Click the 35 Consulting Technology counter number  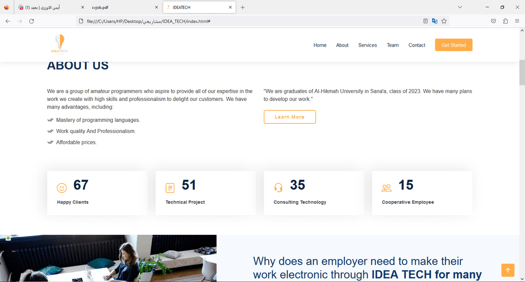click(297, 185)
